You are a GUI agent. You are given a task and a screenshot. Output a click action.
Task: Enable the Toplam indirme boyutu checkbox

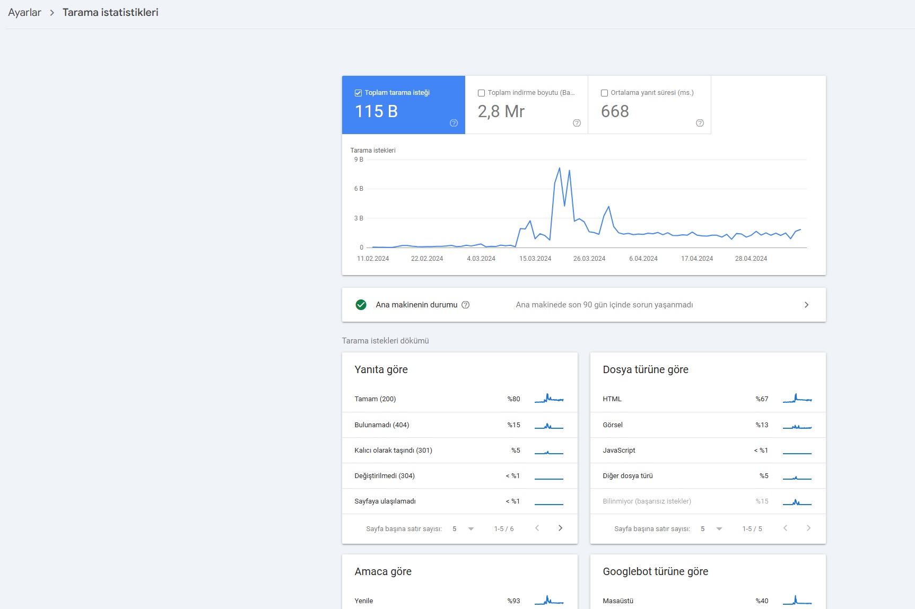coord(481,93)
